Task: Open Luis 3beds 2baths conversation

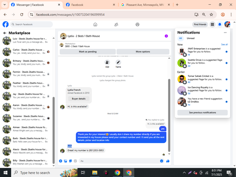Action: [26, 41]
